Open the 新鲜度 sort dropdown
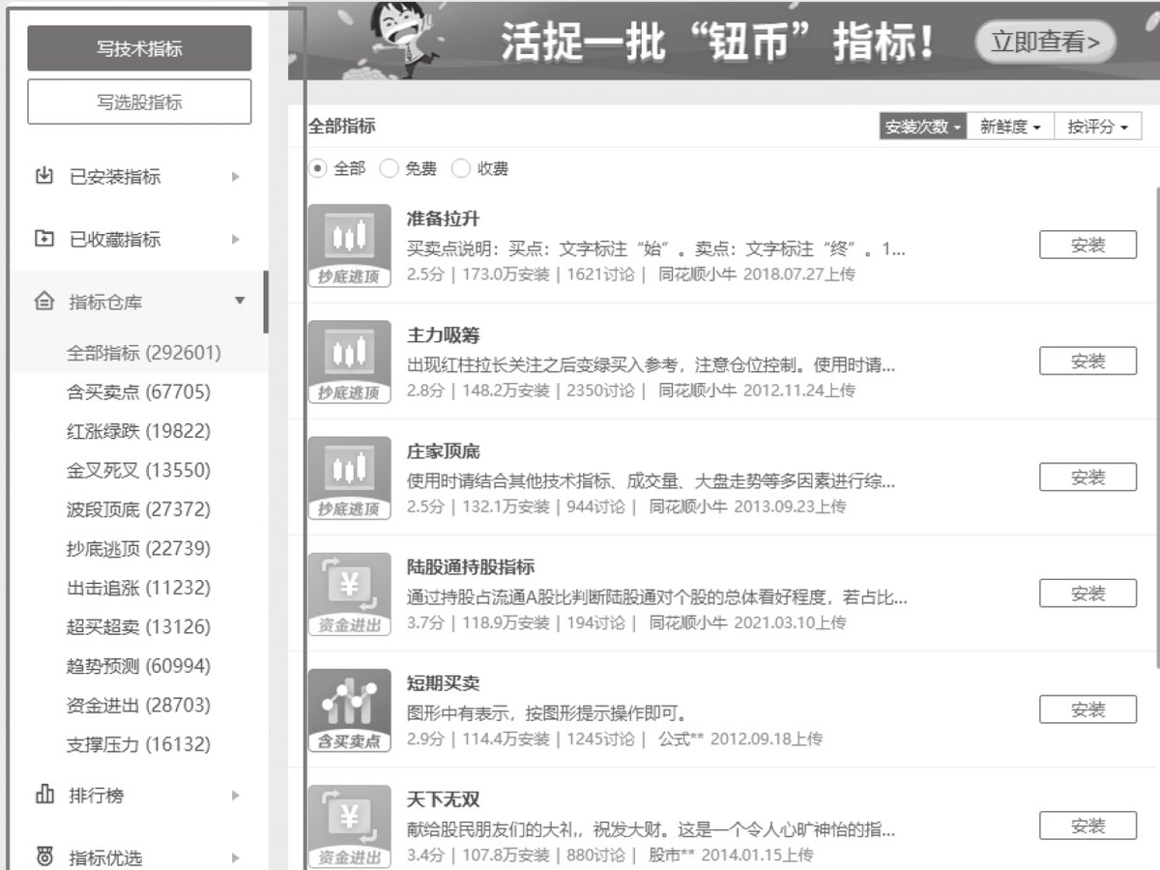1160x870 pixels. [1010, 127]
